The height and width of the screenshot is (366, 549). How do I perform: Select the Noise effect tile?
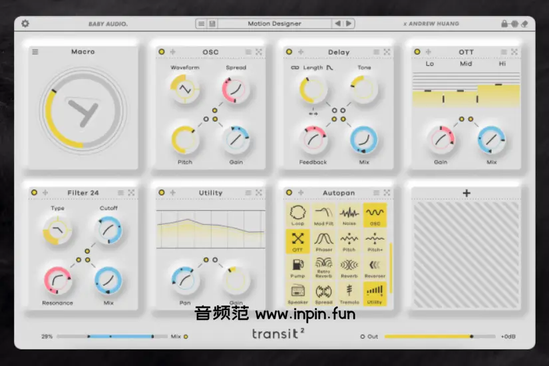pyautogui.click(x=349, y=215)
